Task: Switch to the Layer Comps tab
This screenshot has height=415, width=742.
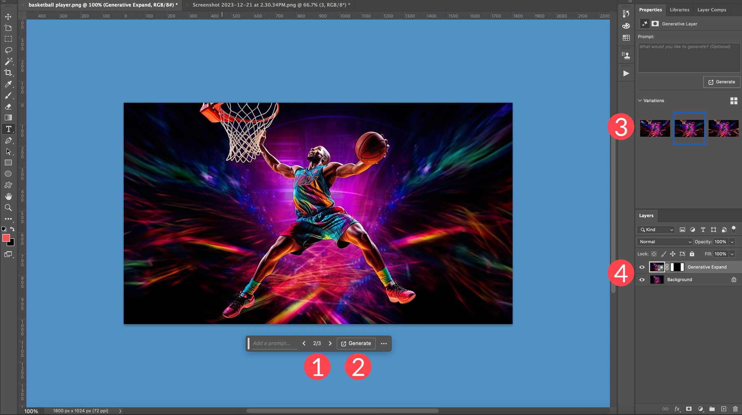Action: pos(711,9)
